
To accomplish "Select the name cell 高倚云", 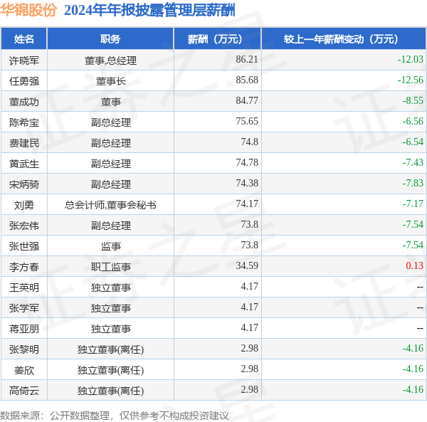I will [24, 391].
